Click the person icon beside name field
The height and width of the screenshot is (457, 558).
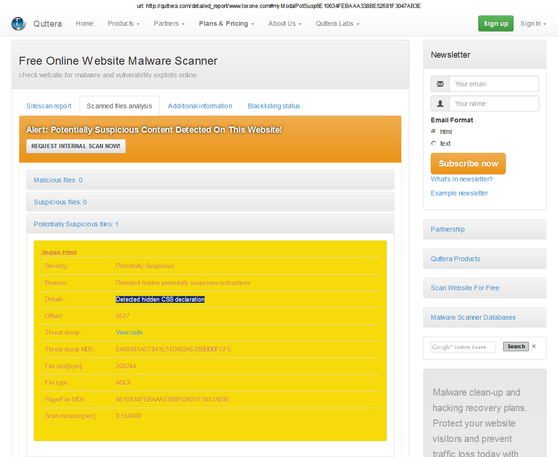[440, 104]
